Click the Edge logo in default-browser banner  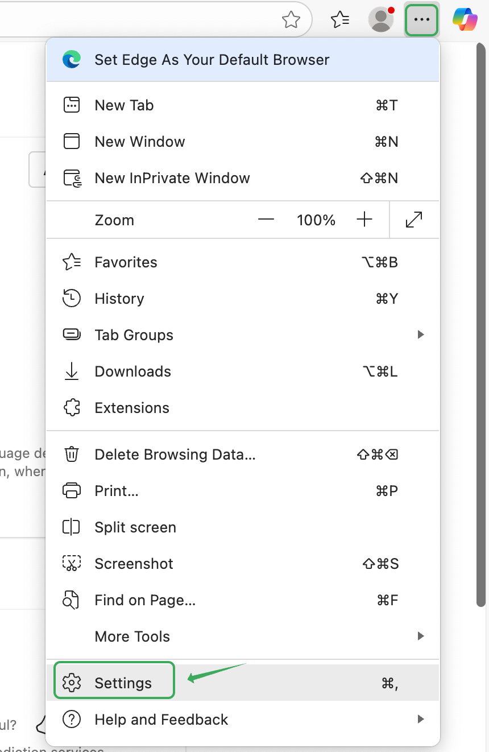(72, 60)
